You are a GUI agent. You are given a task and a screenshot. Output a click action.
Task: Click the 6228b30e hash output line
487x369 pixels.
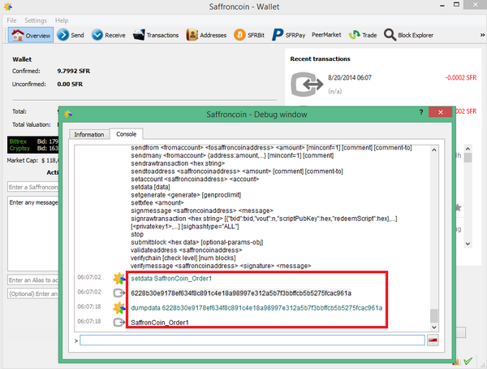(x=241, y=293)
